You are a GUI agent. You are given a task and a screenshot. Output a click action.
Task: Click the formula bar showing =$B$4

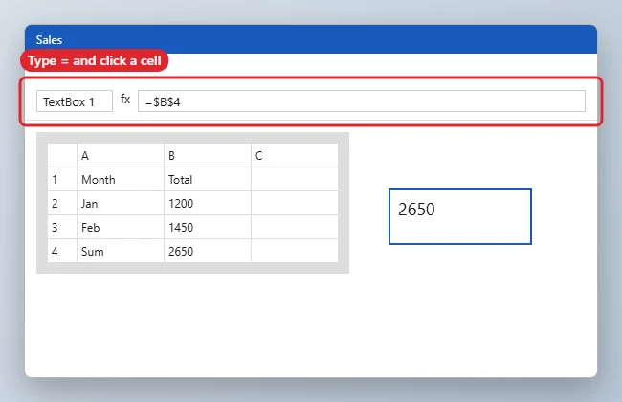point(362,101)
